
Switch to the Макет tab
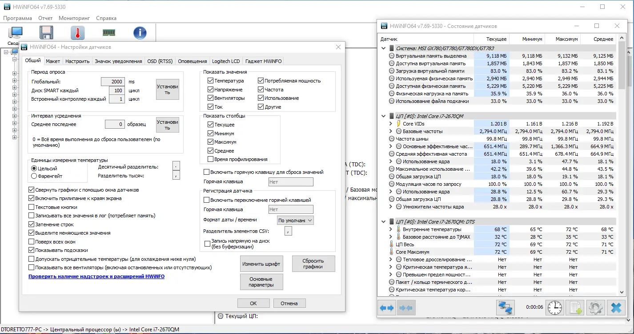(x=53, y=61)
